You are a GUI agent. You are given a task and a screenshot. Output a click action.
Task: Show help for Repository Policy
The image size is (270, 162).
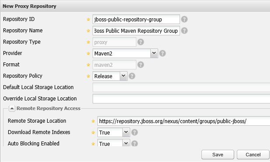coord(132,76)
